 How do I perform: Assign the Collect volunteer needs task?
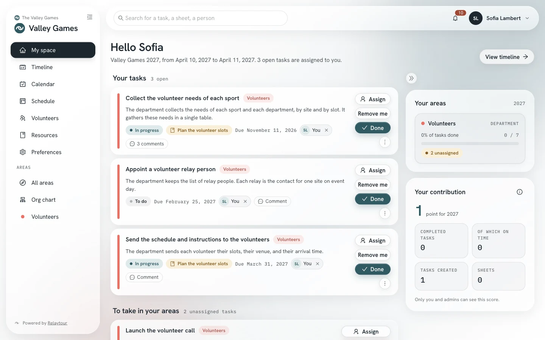click(373, 99)
